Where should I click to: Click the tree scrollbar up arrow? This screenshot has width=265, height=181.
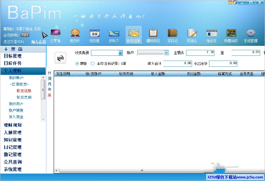43,77
